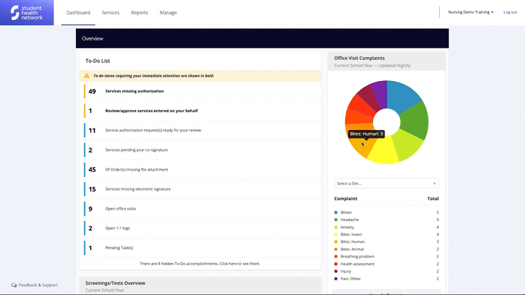Open the Services menu
525x295 pixels.
click(111, 13)
